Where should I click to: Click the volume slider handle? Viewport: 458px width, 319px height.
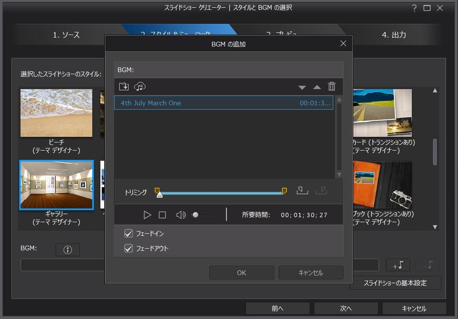pos(195,215)
